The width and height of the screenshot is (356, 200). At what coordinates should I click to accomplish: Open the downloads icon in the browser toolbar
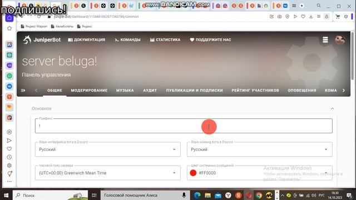311,17
